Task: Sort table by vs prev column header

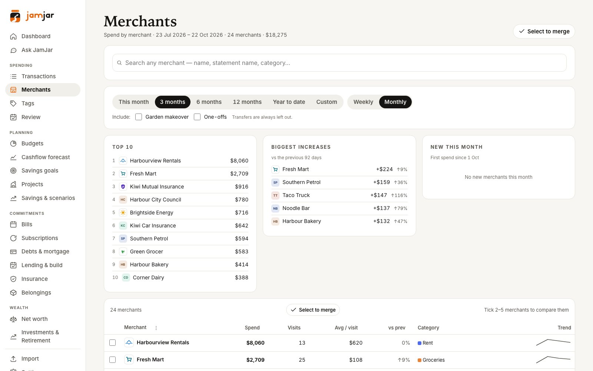Action: coord(397,328)
